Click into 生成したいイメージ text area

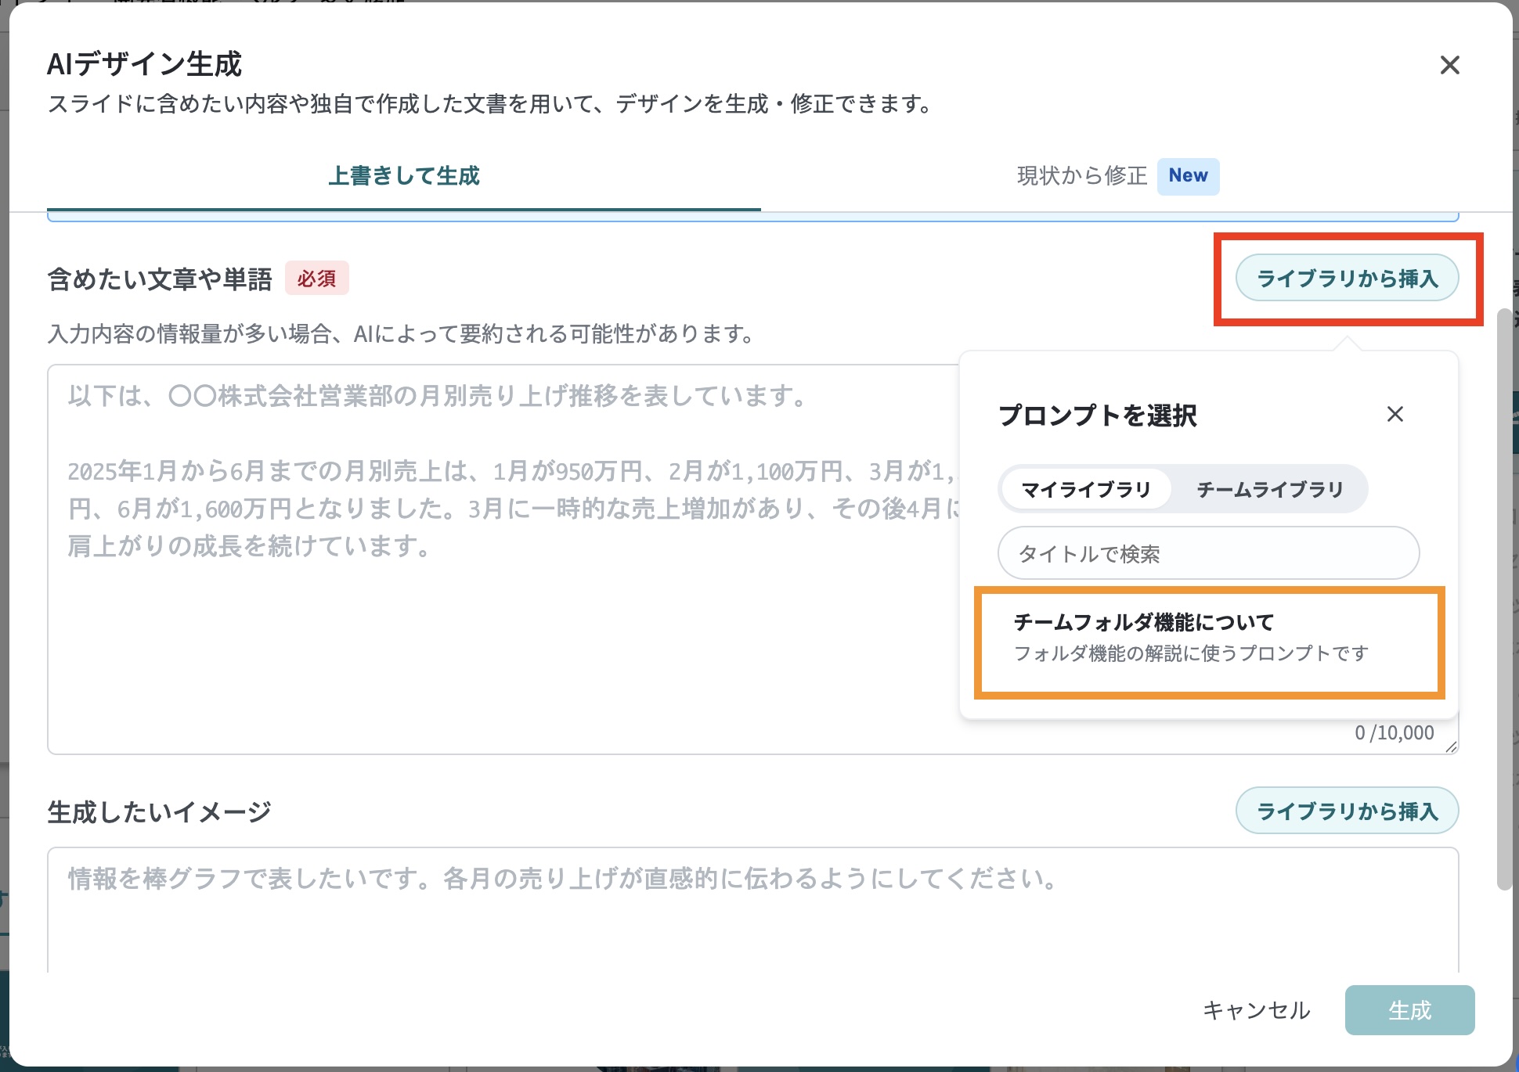click(752, 909)
